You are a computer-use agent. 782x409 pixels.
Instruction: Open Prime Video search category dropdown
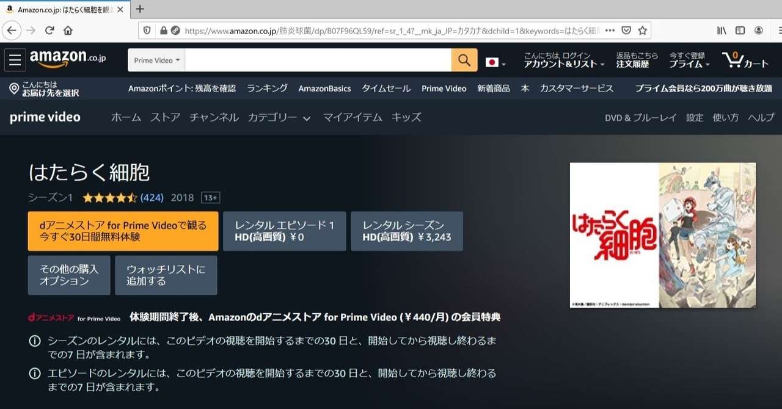[x=156, y=60]
